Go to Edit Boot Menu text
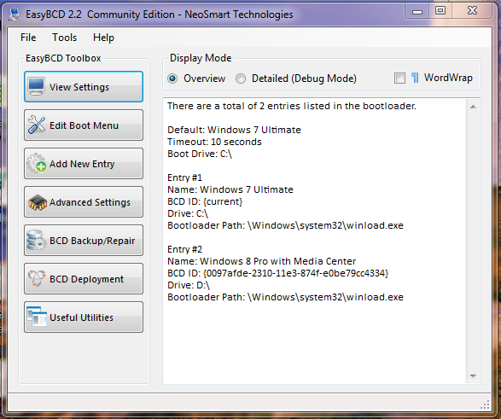501x419 pixels. (84, 125)
